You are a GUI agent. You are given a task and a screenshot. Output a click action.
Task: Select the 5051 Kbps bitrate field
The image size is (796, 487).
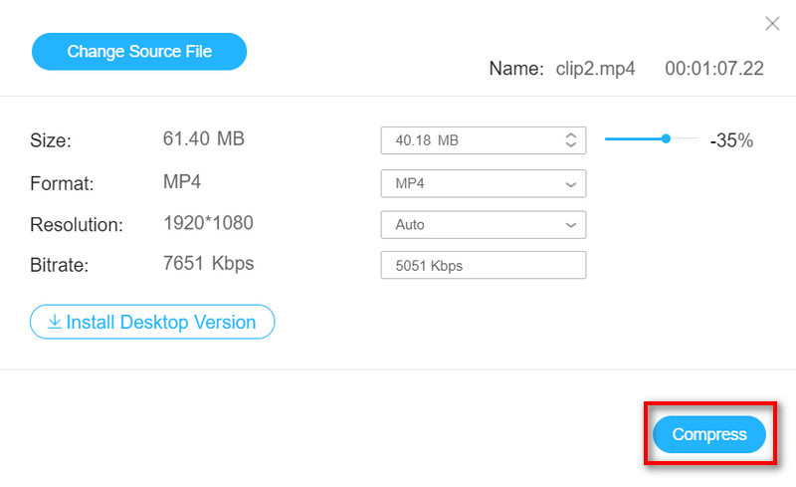click(483, 266)
